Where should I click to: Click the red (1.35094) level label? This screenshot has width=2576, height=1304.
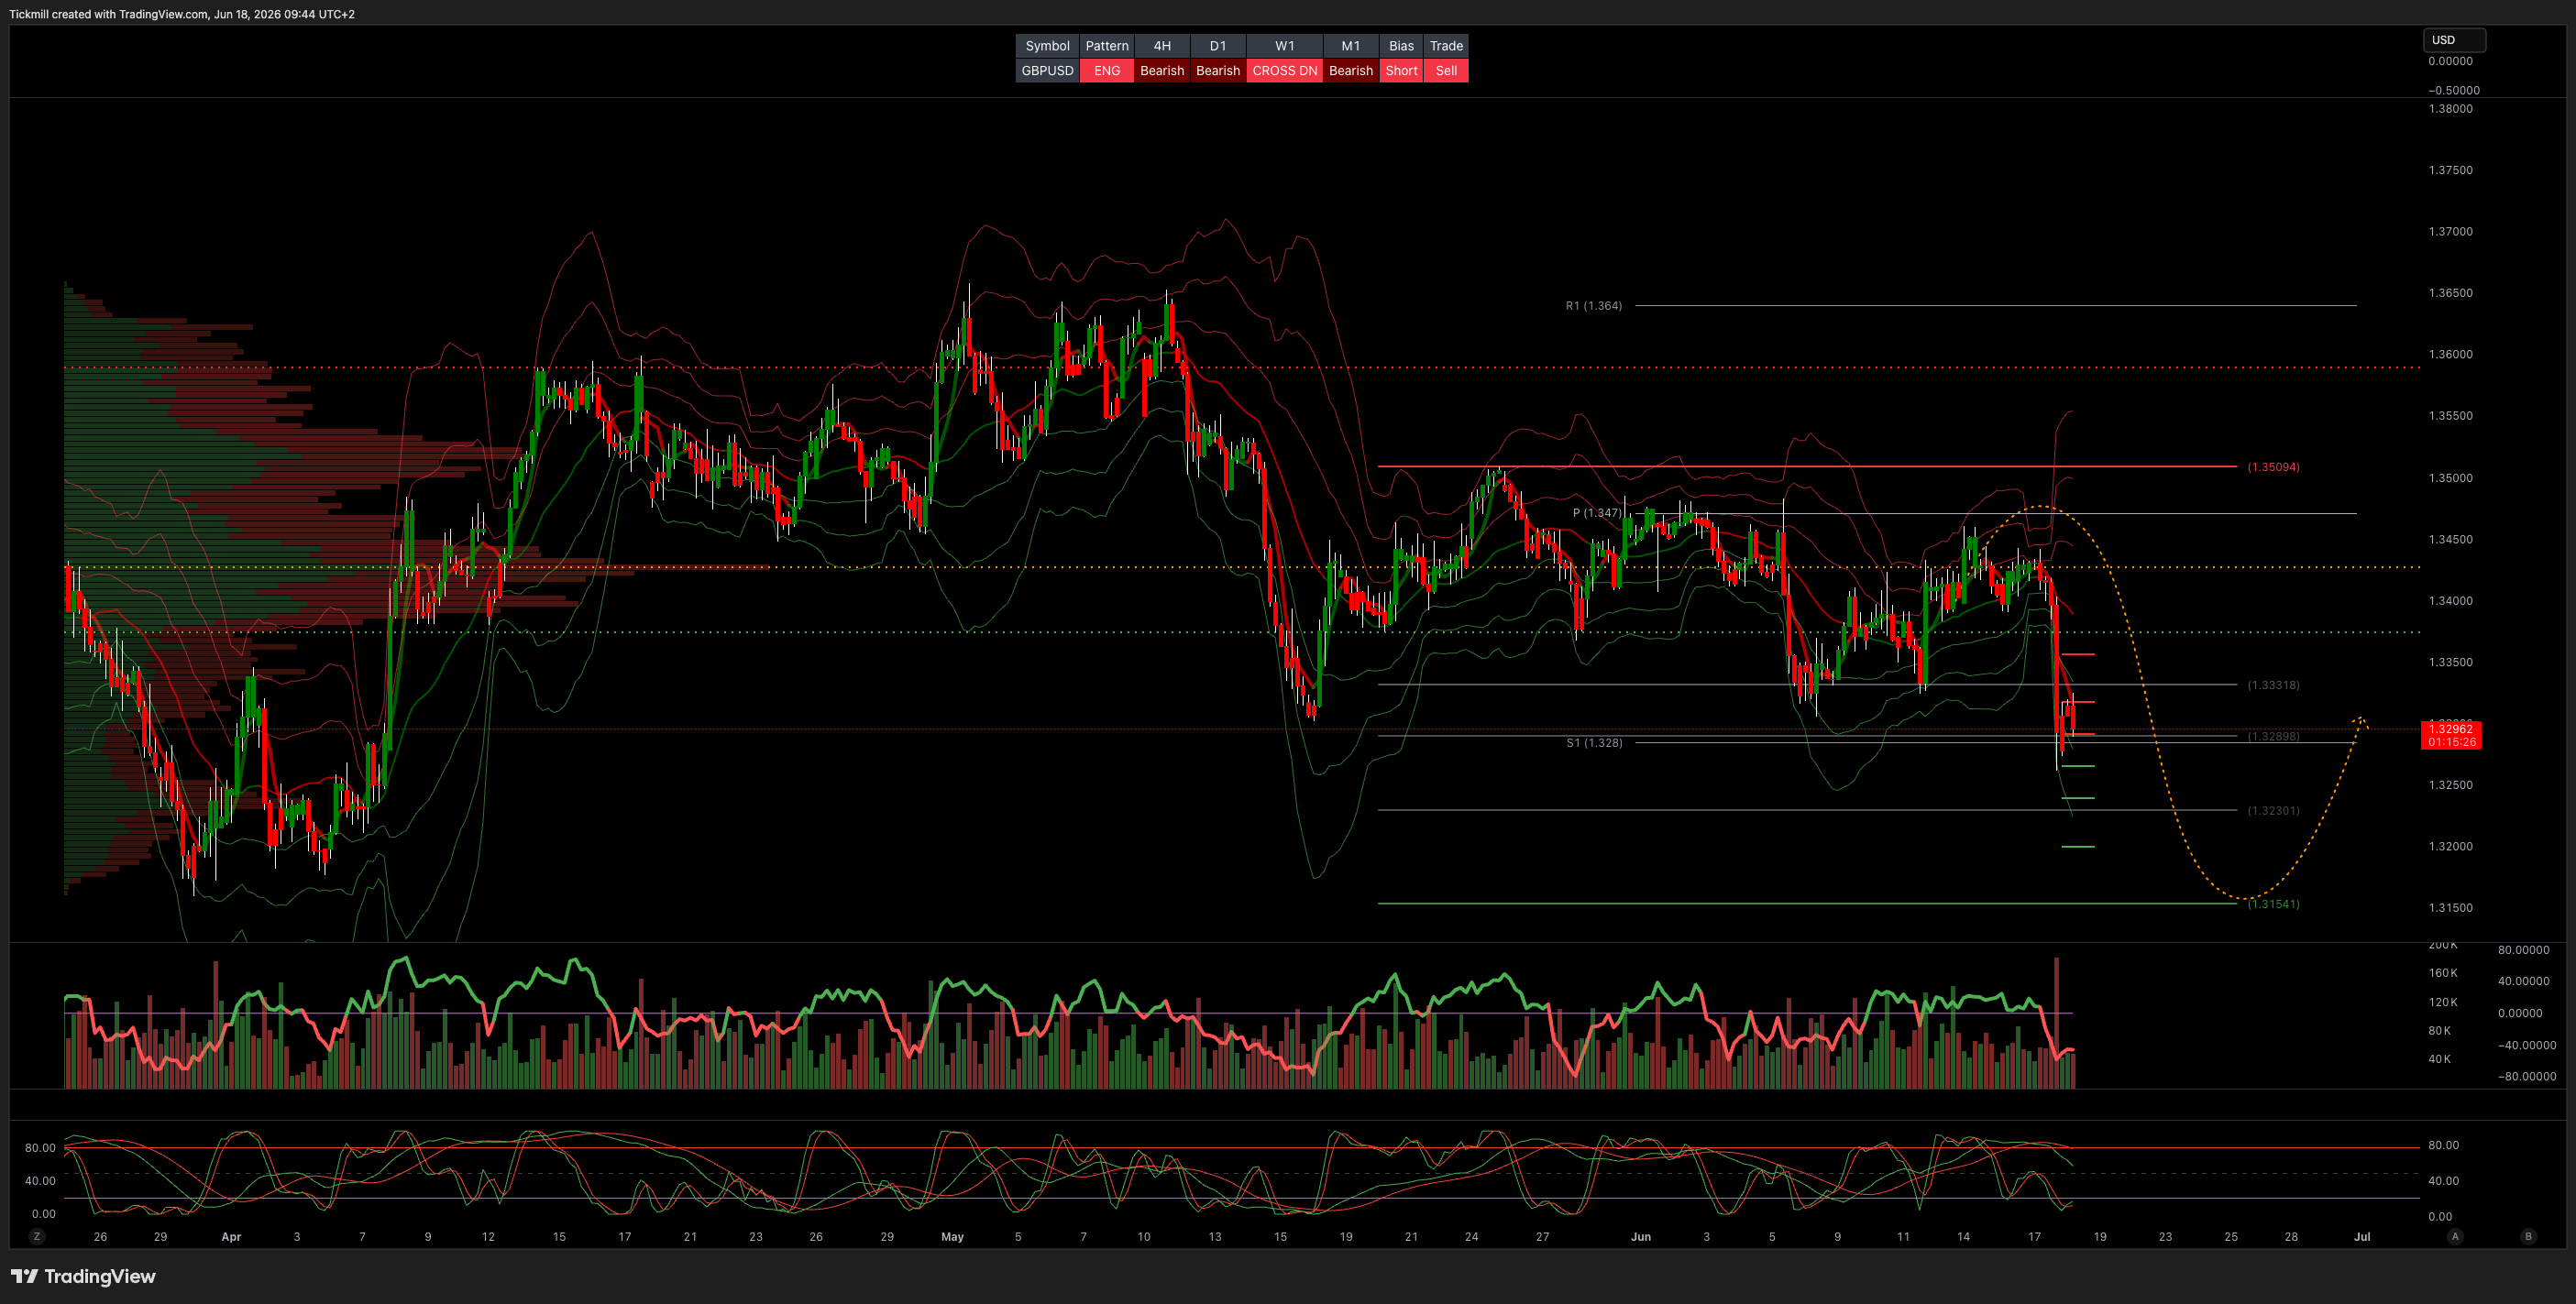pyautogui.click(x=2273, y=466)
